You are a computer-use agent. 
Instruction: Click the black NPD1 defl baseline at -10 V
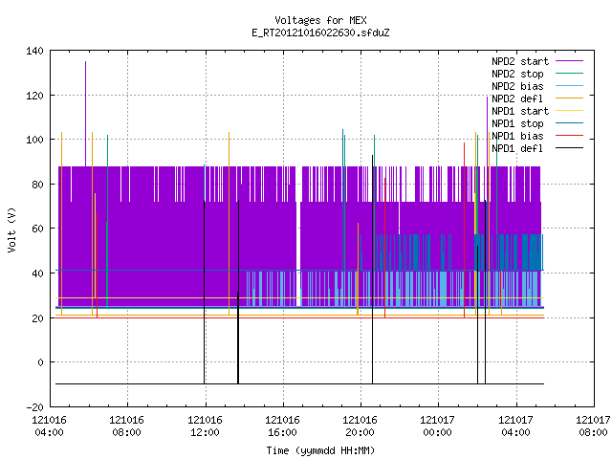click(299, 383)
